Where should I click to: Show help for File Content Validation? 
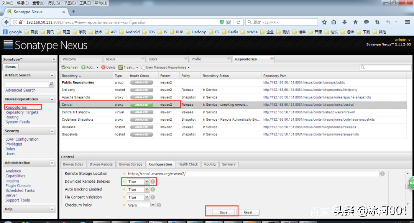click(153, 197)
